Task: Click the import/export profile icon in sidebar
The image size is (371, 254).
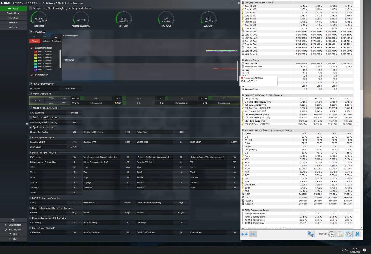Action: (x=13, y=220)
